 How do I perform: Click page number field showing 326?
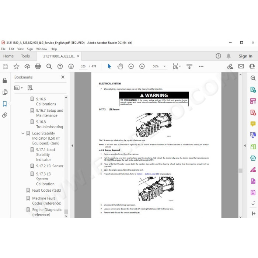(83, 66)
